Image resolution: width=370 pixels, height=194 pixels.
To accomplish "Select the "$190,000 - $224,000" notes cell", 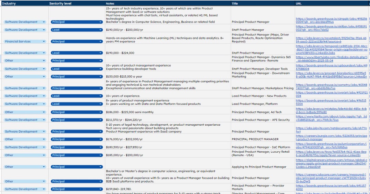I will [168, 50].
